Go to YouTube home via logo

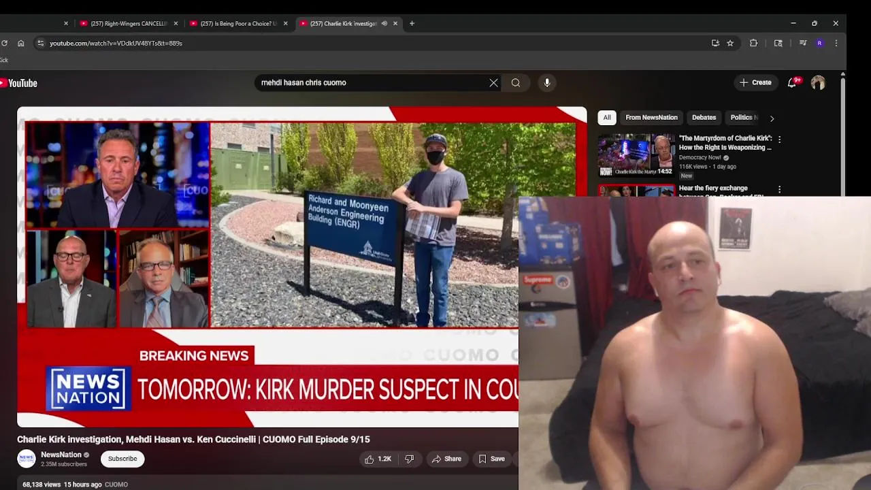pyautogui.click(x=19, y=83)
